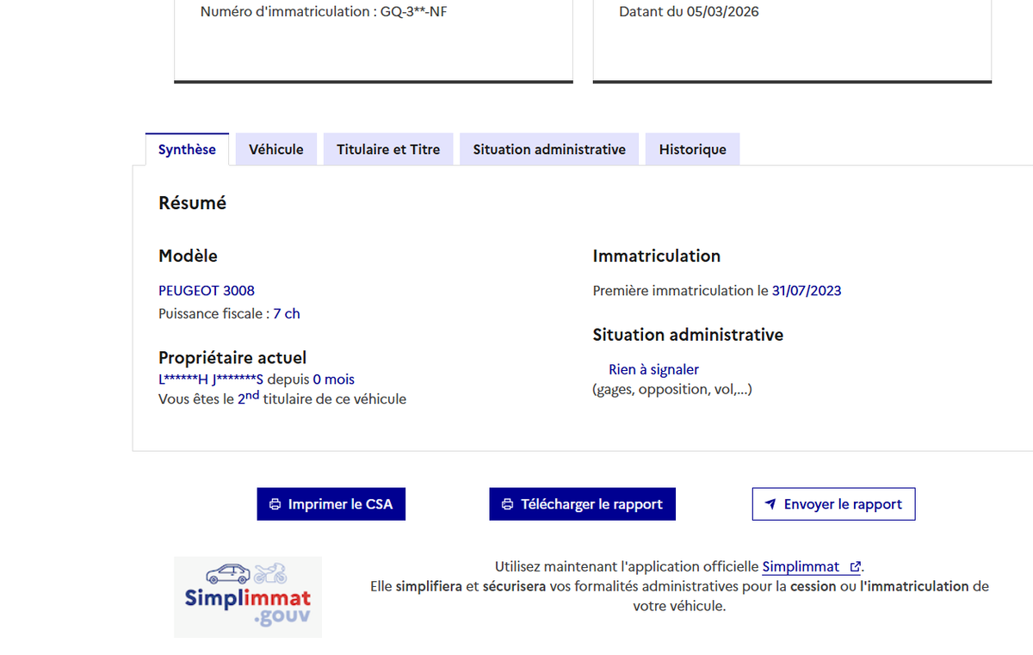The height and width of the screenshot is (655, 1033).
Task: Click the external link icon beside Simplimmat
Action: point(855,566)
